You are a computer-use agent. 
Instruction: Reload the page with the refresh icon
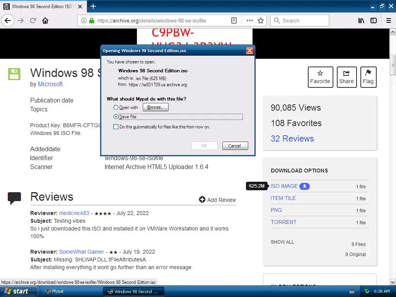tap(33, 20)
